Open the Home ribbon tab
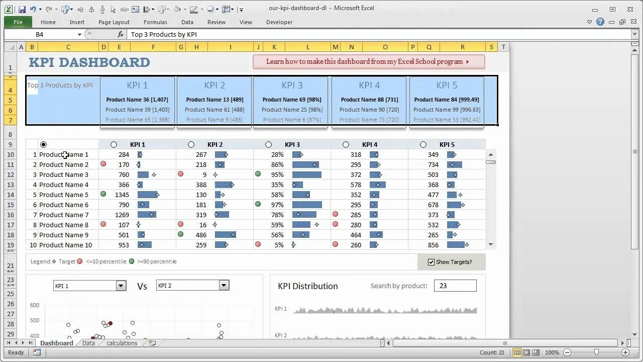Image resolution: width=643 pixels, height=362 pixels. (48, 22)
